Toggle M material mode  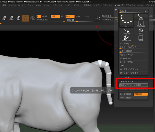[x=62, y=17]
